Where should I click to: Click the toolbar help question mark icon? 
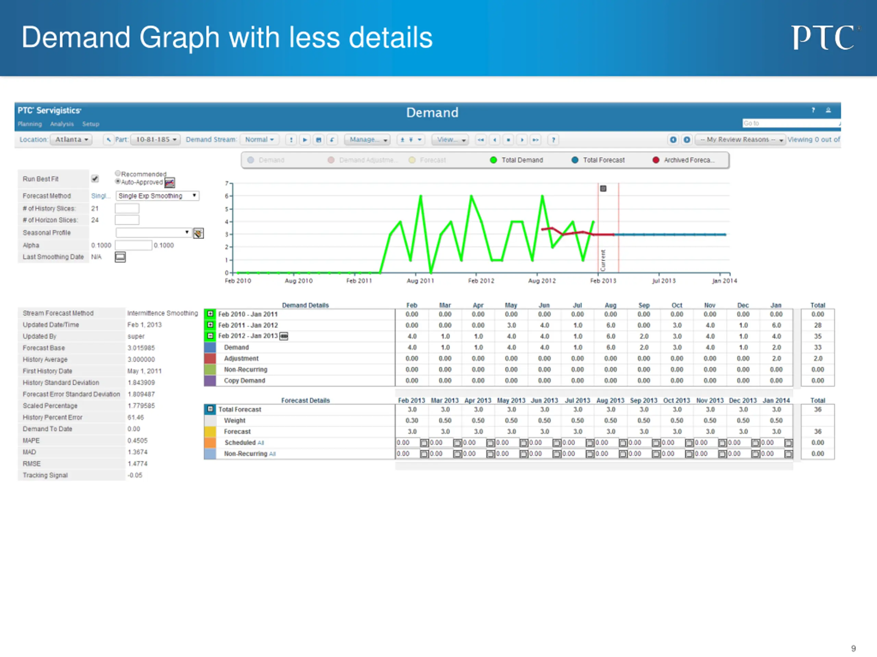coord(554,140)
